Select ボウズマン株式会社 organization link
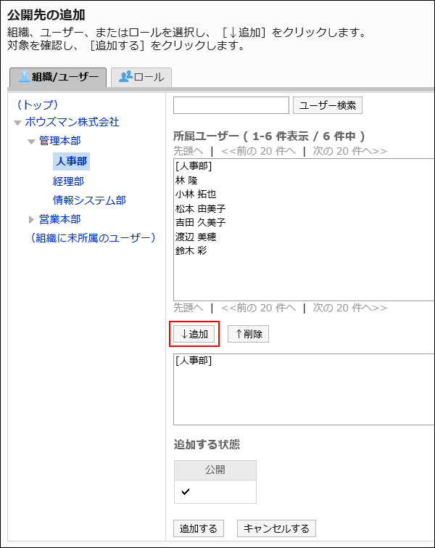 coord(72,122)
